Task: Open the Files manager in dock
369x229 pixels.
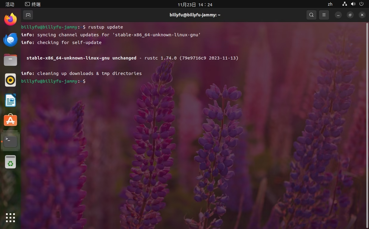Action: coord(10,60)
